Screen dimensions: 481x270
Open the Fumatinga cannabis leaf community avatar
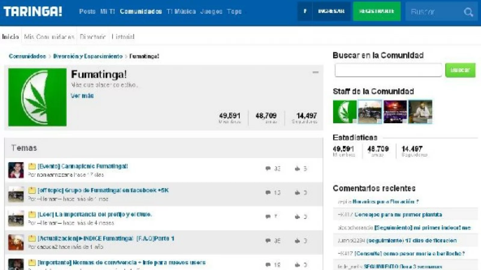point(37,97)
